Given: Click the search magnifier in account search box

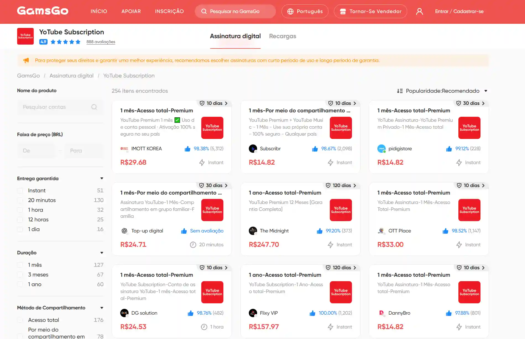Looking at the screenshot, I should tap(94, 107).
